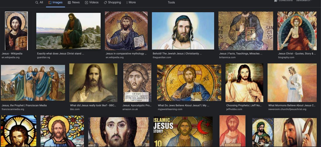
Task: Open the britannica.com mosaic thumbnail
Action: click(x=246, y=31)
